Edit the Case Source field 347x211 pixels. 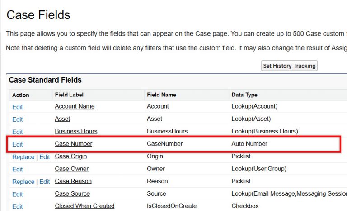(x=18, y=194)
